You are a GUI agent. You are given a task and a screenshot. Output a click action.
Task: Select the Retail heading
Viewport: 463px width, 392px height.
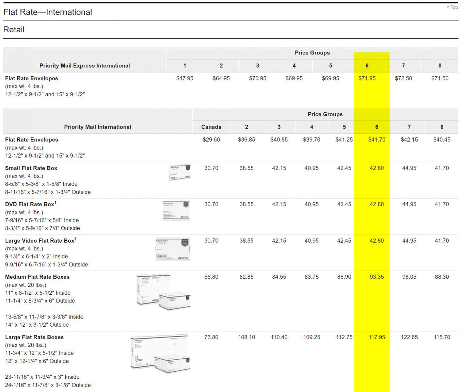point(14,30)
